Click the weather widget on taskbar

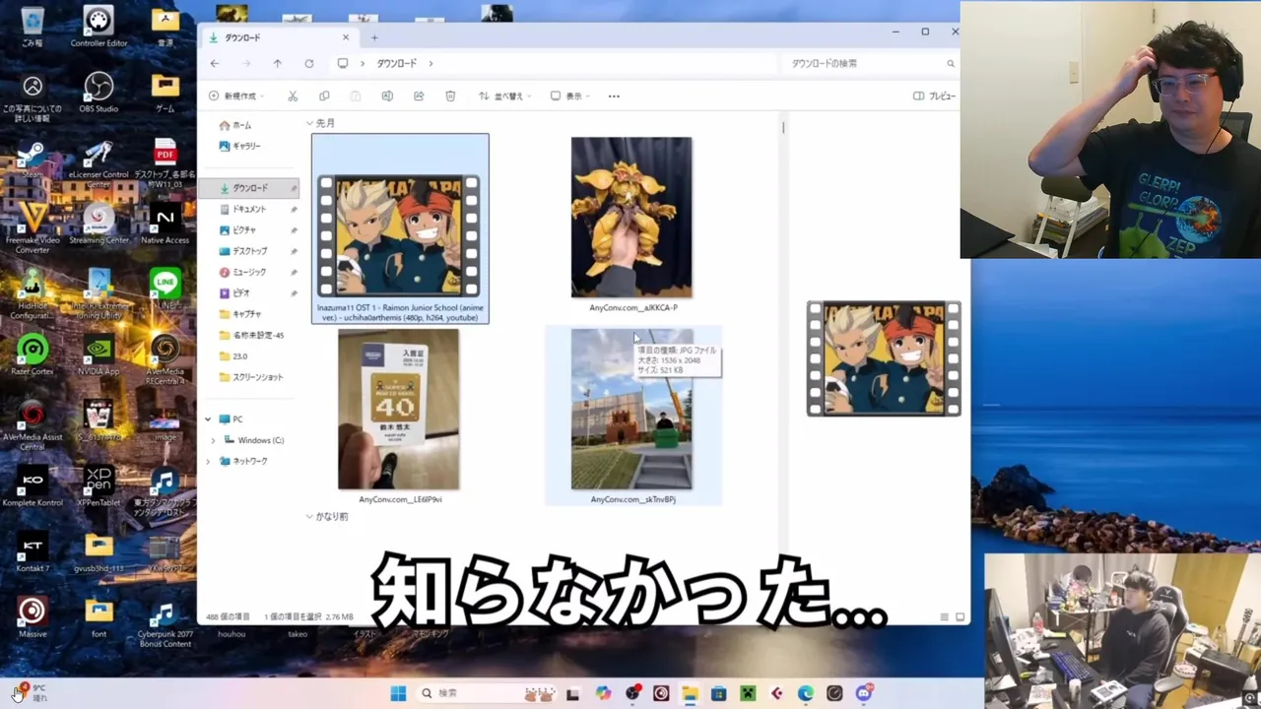(30, 693)
